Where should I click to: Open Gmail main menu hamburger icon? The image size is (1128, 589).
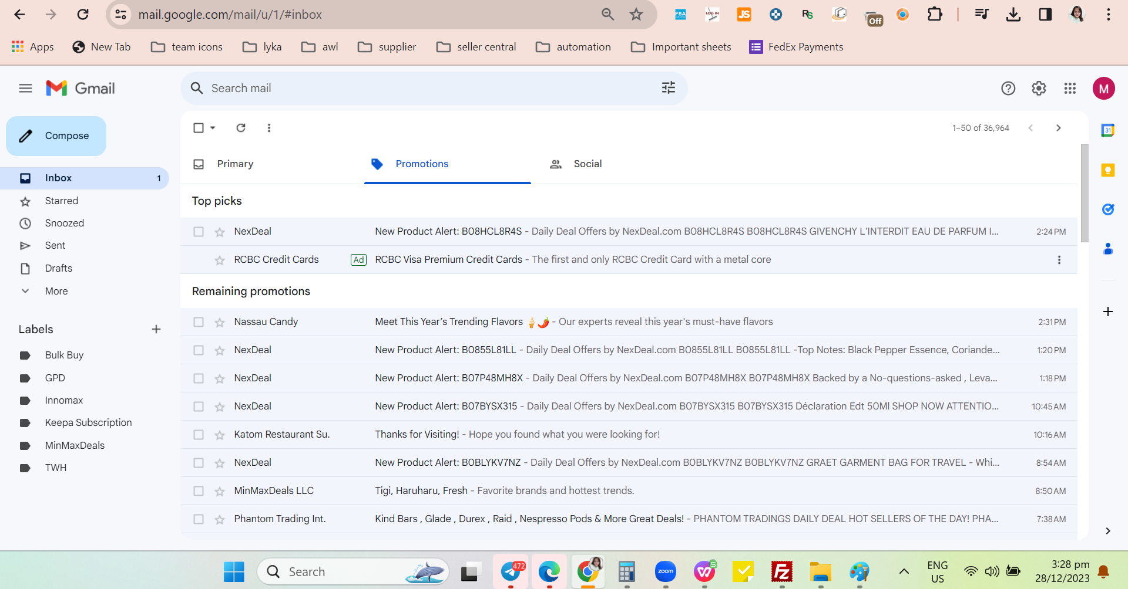25,89
